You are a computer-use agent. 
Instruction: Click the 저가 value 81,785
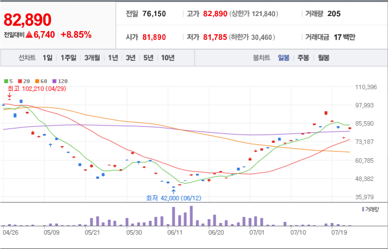[215, 37]
